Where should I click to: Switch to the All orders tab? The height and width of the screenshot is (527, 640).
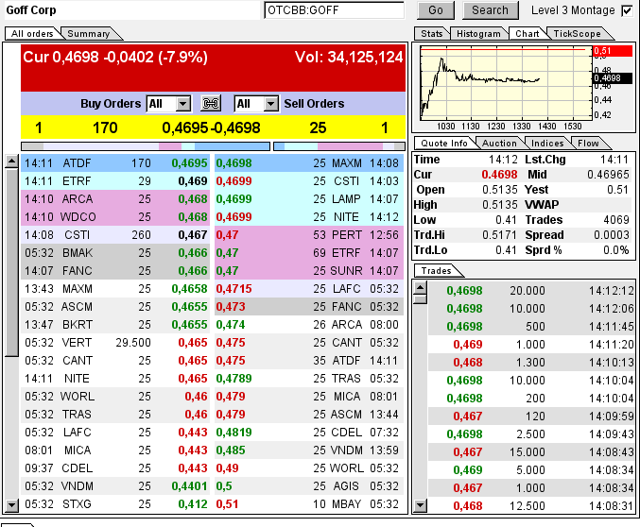point(32,33)
